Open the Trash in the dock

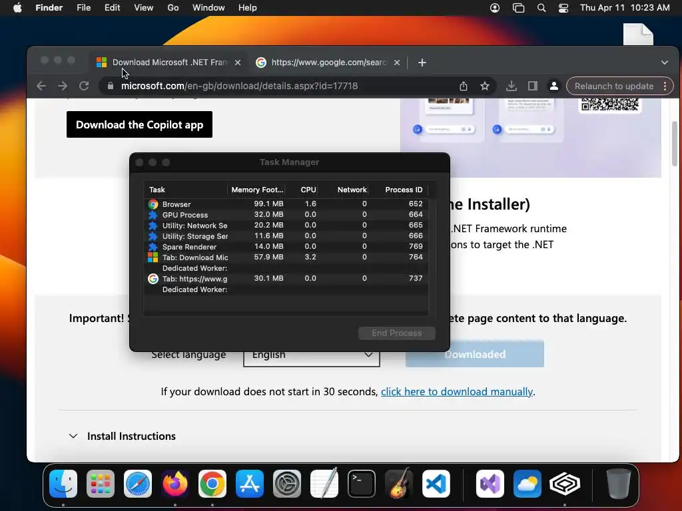point(619,484)
